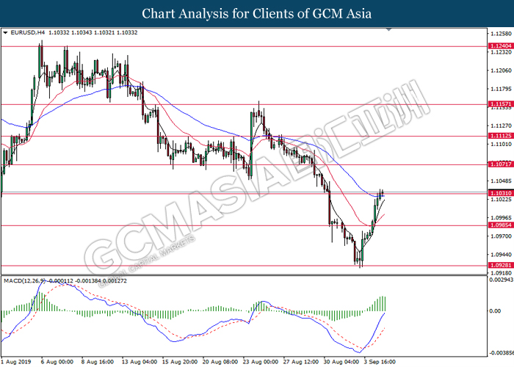Select the 1.10310 current price label
The width and height of the screenshot is (514, 367).
(501, 193)
